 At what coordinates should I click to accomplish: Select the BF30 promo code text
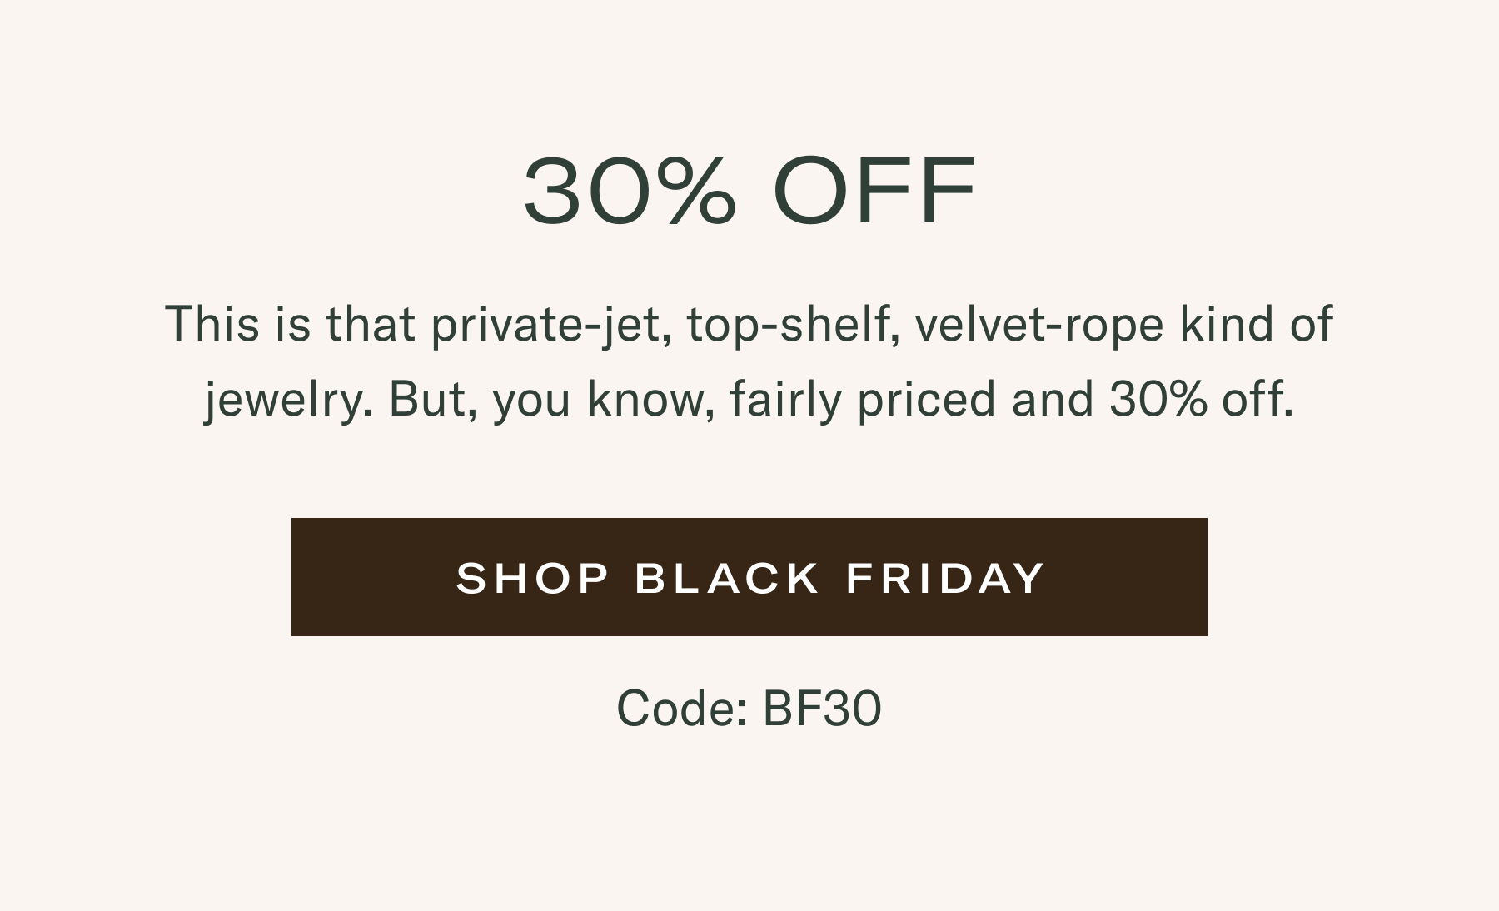(821, 709)
